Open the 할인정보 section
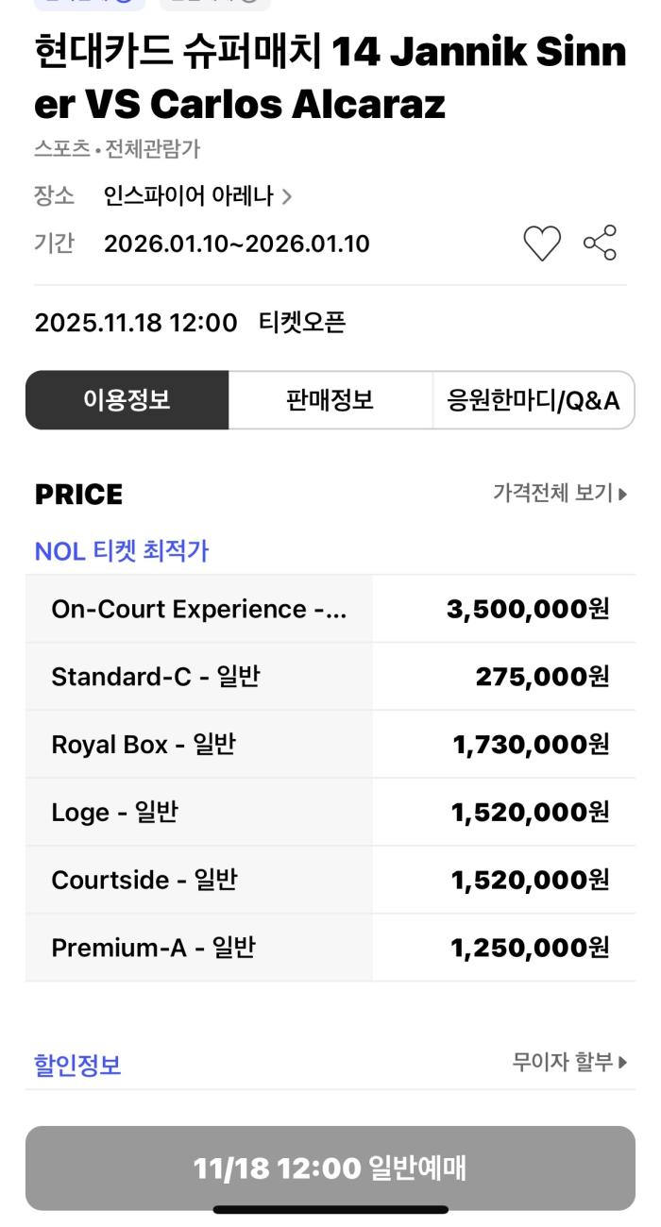 click(x=77, y=1066)
